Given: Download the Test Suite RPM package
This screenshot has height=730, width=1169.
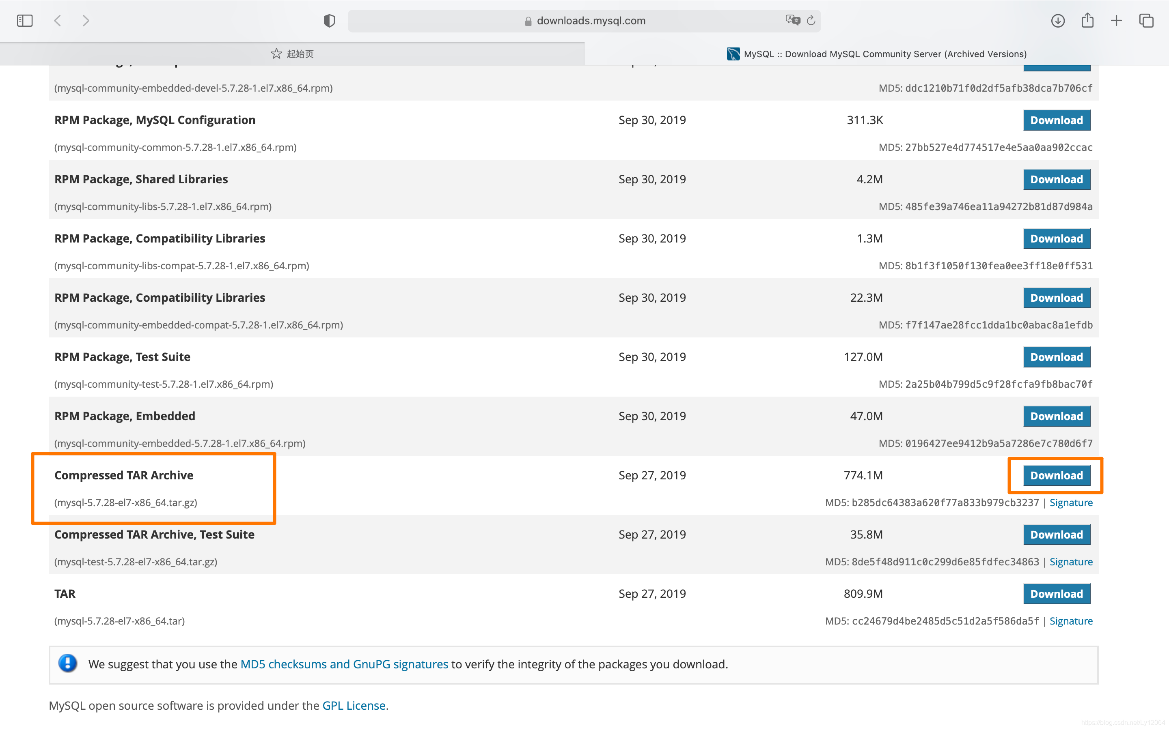Looking at the screenshot, I should click(x=1057, y=357).
